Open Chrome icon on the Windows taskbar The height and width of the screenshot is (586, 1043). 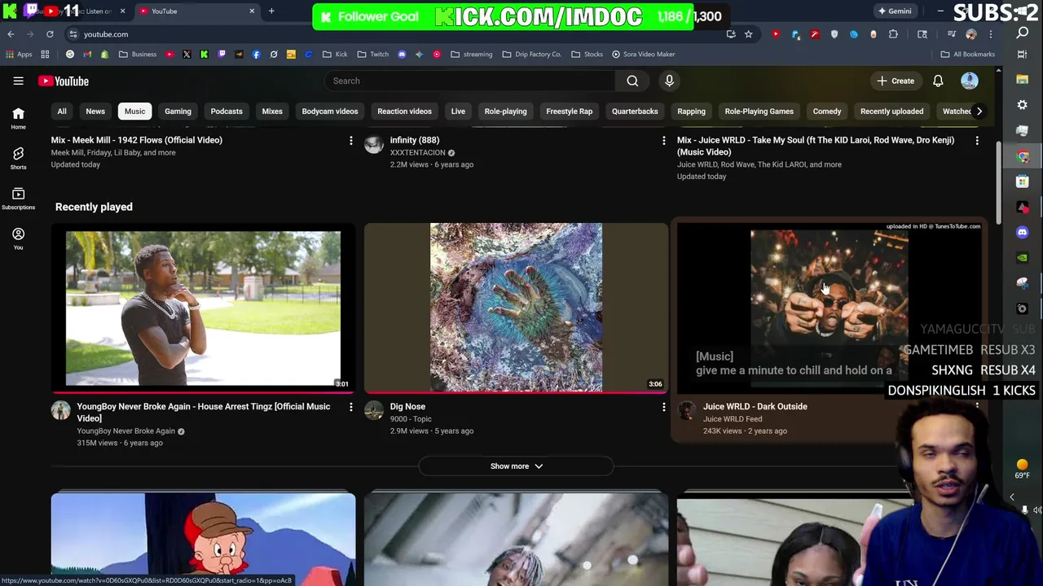tap(1023, 156)
